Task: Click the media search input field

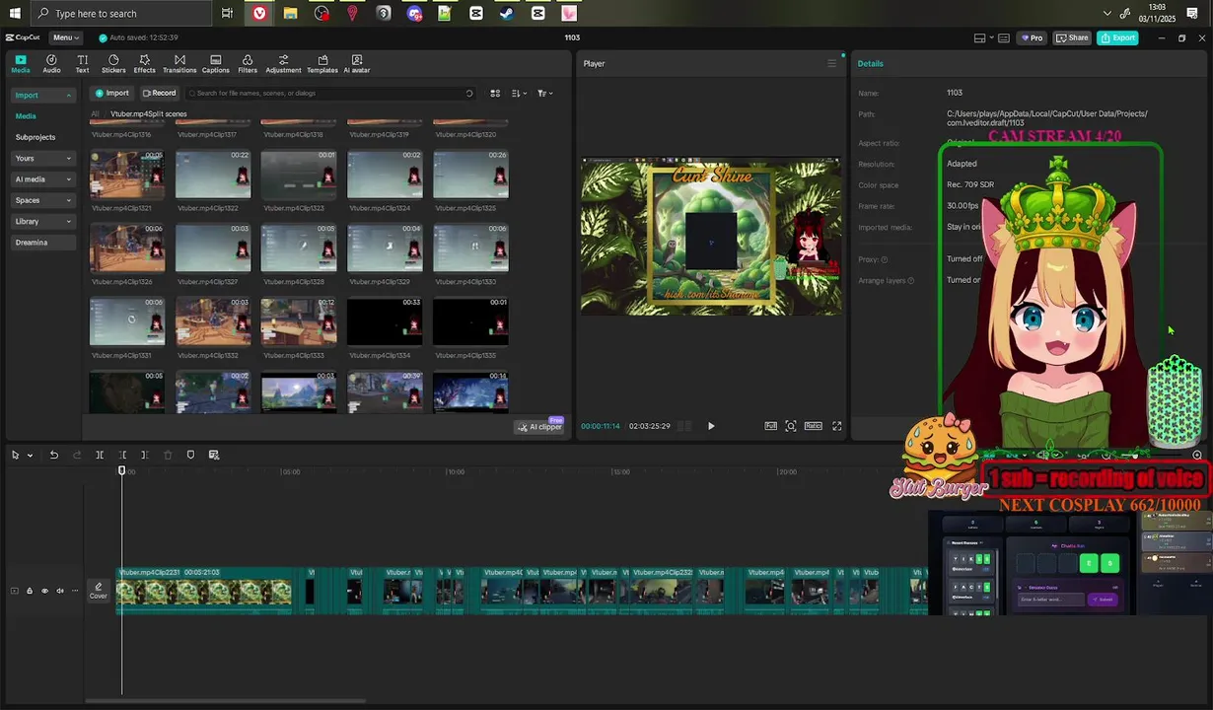Action: click(x=331, y=93)
